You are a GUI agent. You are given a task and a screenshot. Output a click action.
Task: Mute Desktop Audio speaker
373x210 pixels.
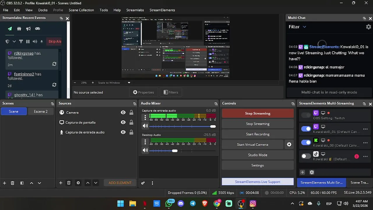pyautogui.click(x=145, y=150)
